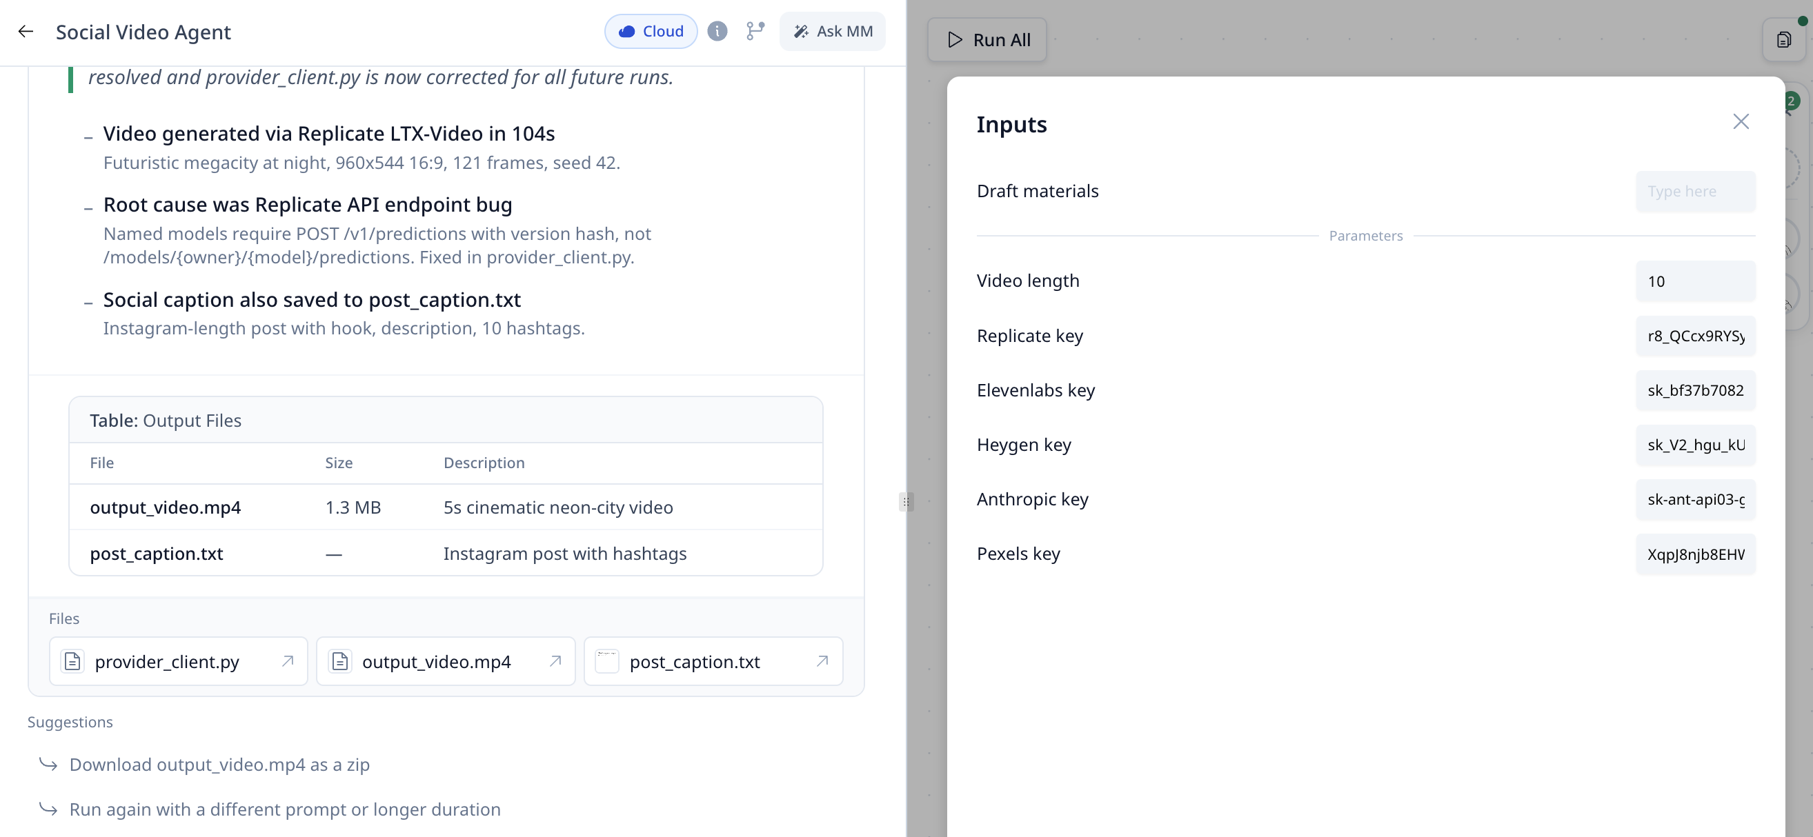
Task: Open provider_client.py file external arrow
Action: tap(287, 661)
